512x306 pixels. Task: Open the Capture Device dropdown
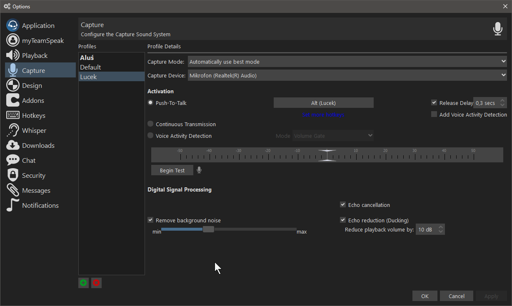tap(347, 75)
